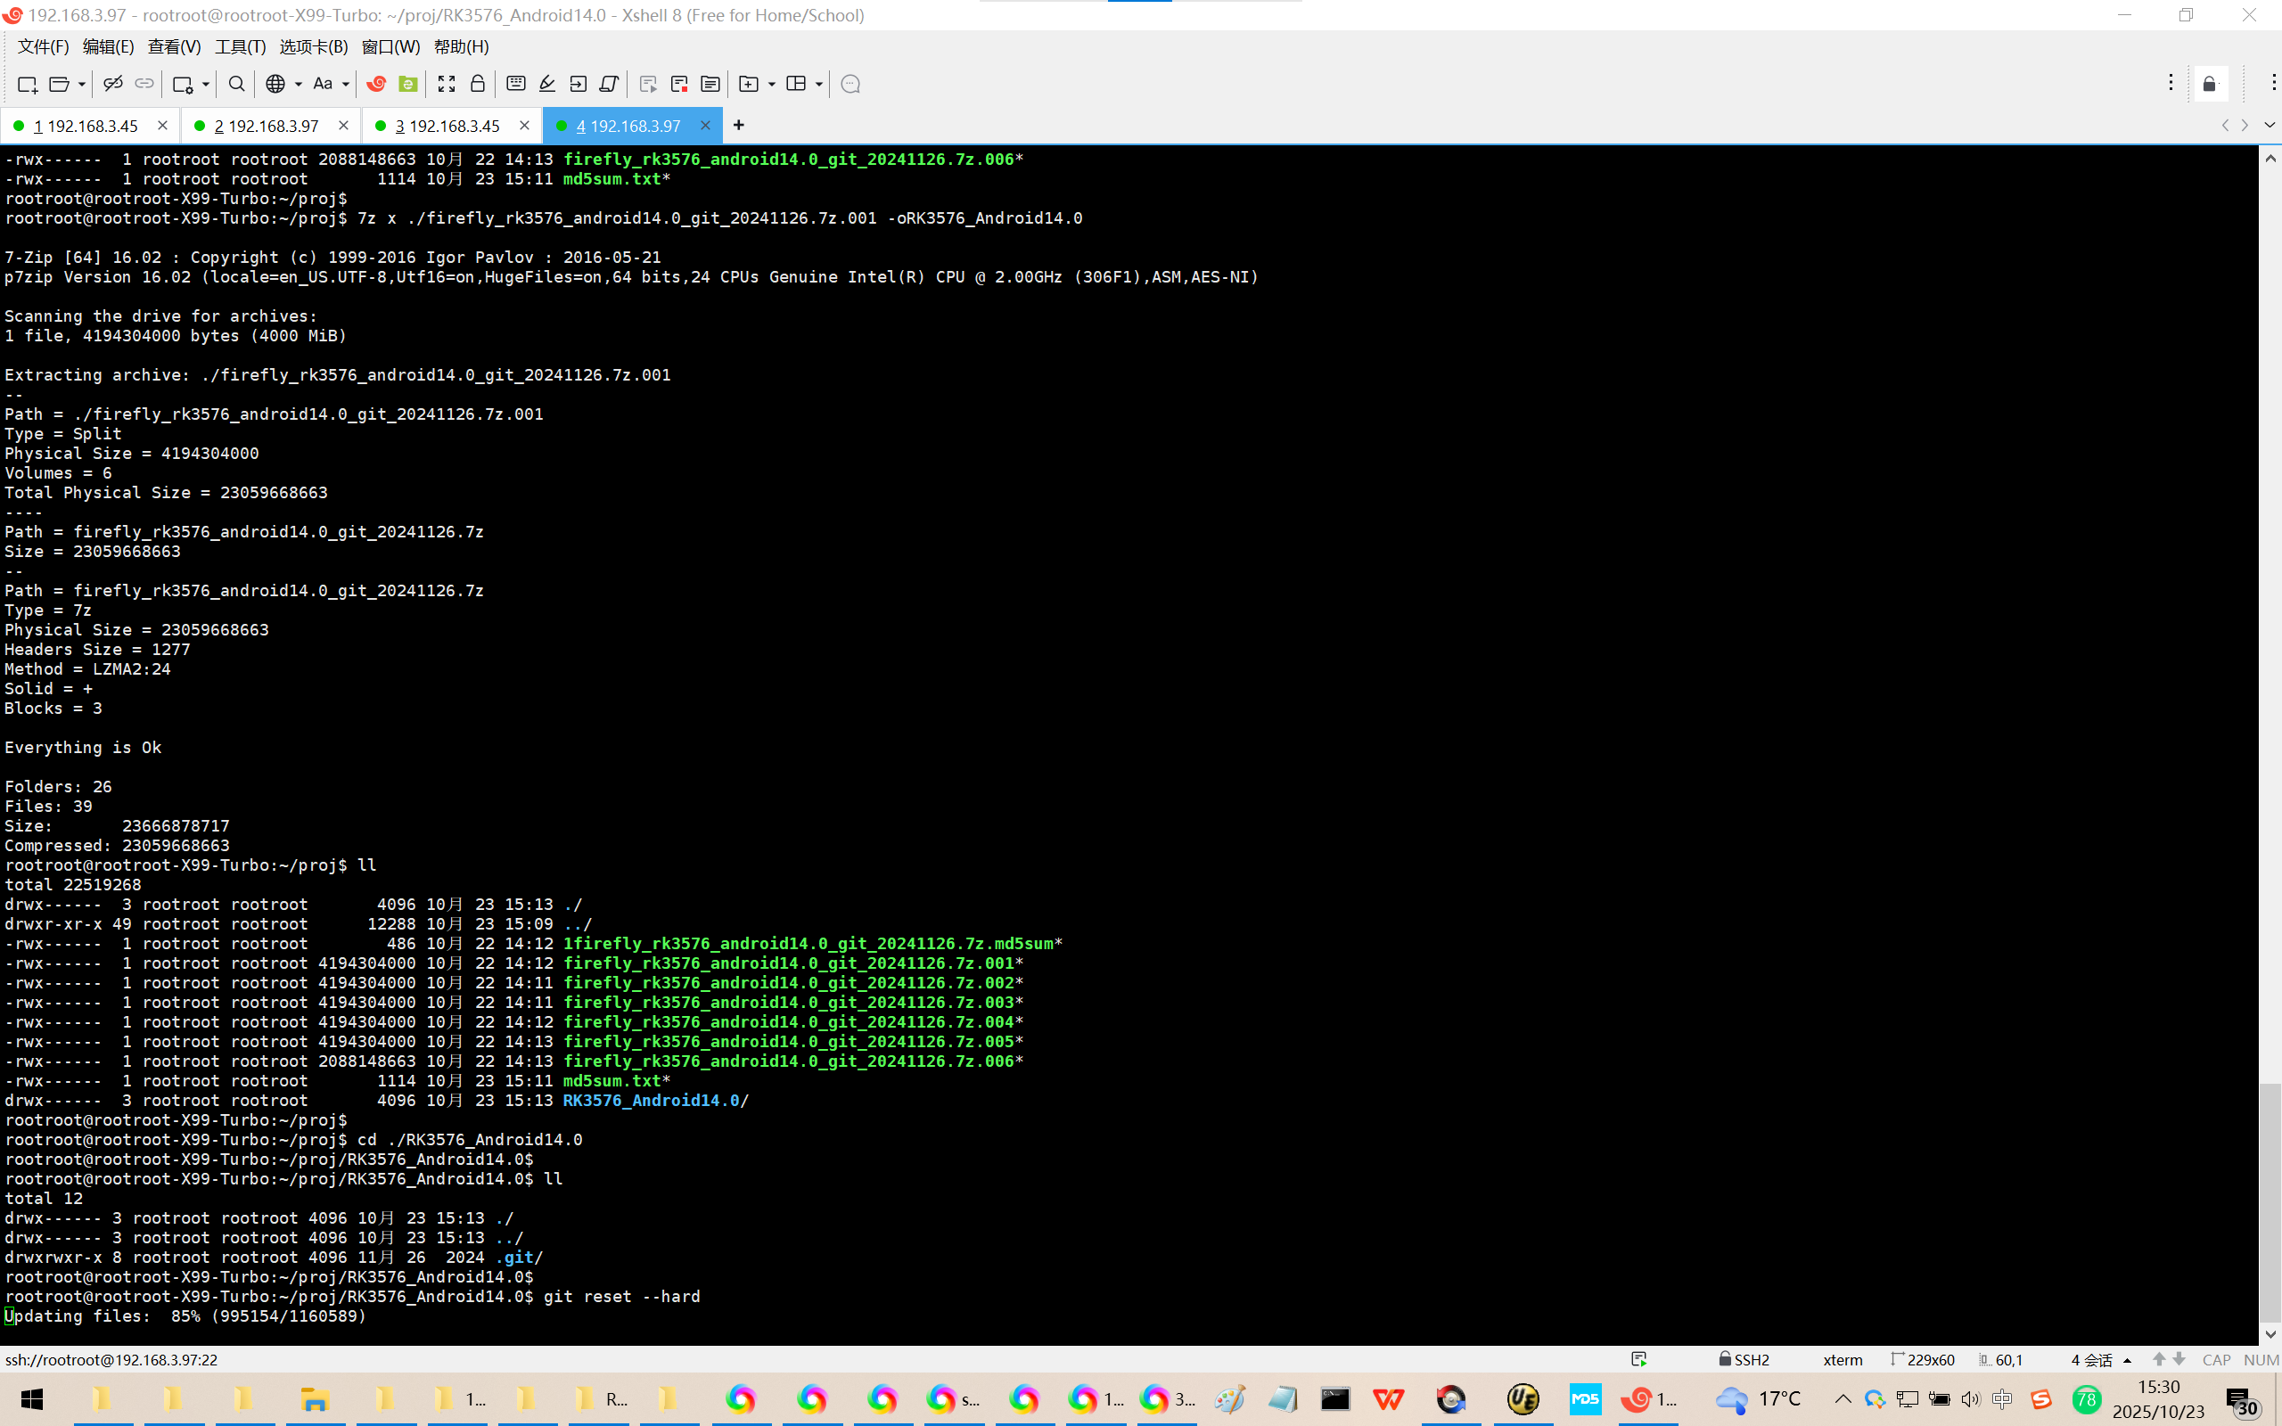This screenshot has height=1426, width=2282.
Task: Toggle the CAP indicator in status bar
Action: 2215,1359
